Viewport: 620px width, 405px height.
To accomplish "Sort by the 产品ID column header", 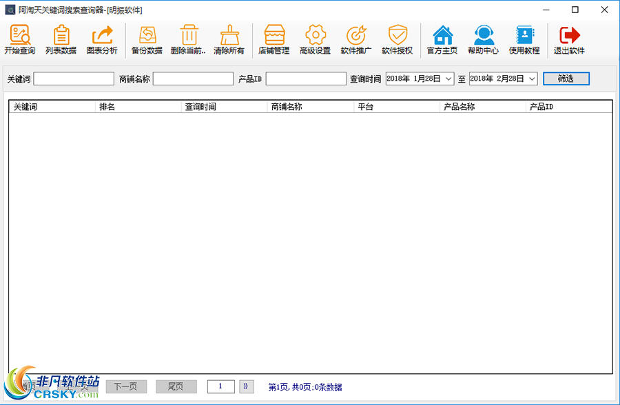I will click(569, 107).
